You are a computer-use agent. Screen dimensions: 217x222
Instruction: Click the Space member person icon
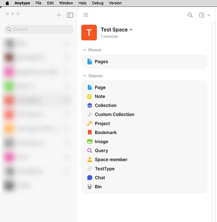pyautogui.click(x=89, y=159)
